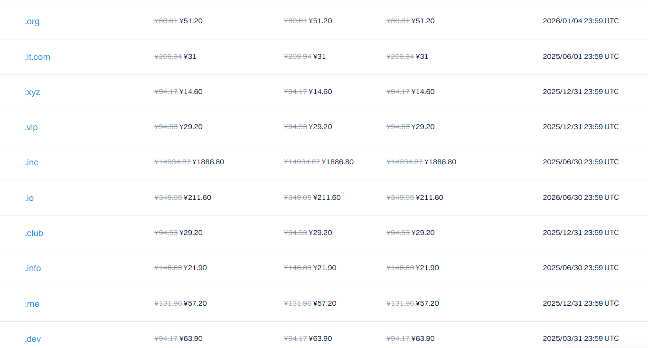Click the .dev domain link
This screenshot has width=648, height=348.
pos(33,339)
